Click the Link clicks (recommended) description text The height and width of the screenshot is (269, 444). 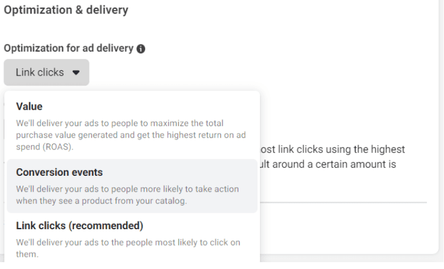128,248
